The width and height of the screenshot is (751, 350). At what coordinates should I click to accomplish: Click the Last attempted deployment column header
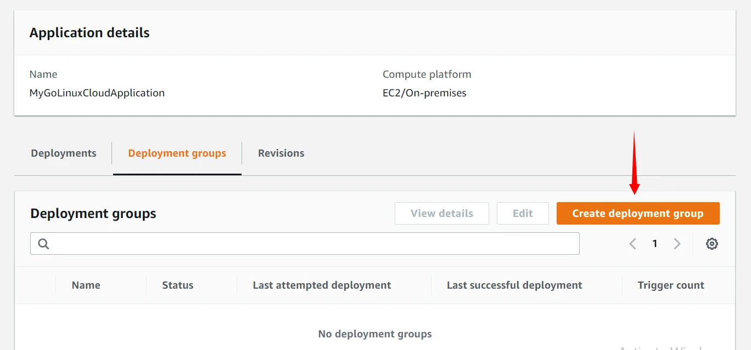point(322,285)
